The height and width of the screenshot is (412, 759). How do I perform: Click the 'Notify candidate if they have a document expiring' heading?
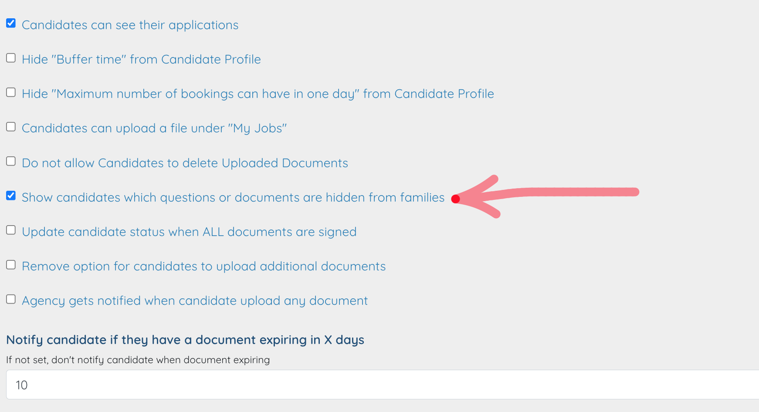[x=185, y=340]
